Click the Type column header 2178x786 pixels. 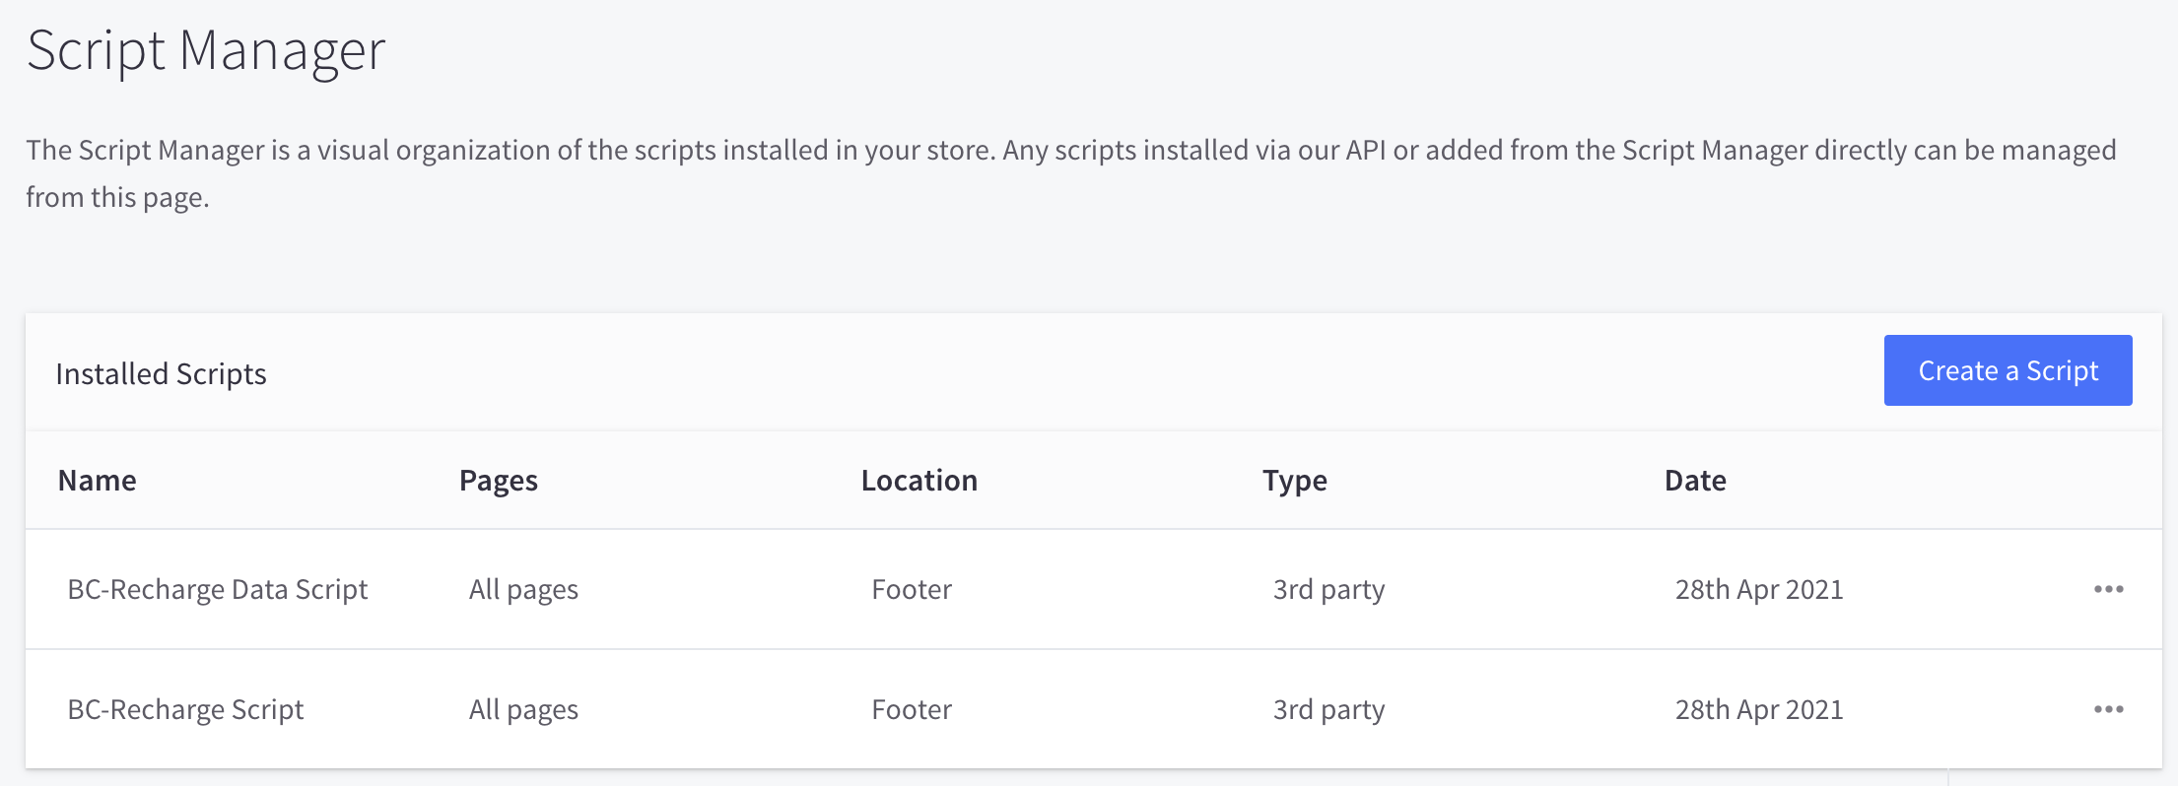pos(1295,481)
